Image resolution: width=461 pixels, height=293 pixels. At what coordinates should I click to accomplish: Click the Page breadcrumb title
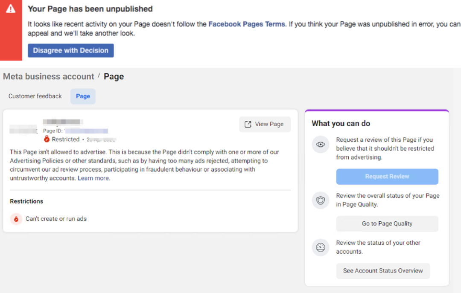point(114,77)
